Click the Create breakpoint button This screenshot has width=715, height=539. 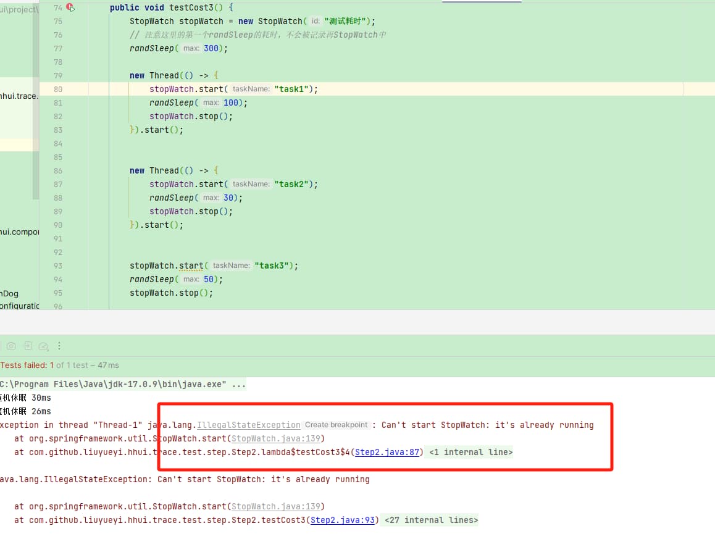tap(336, 425)
